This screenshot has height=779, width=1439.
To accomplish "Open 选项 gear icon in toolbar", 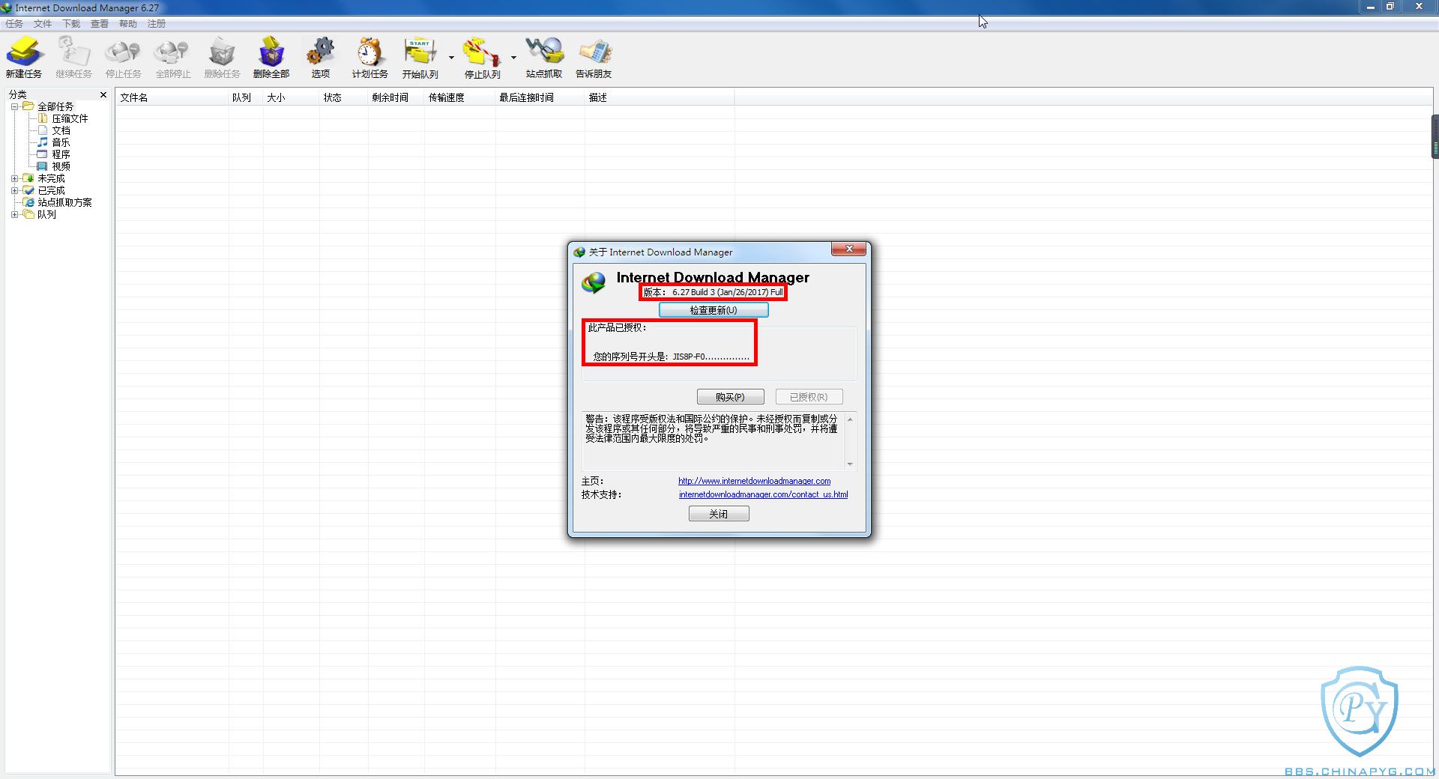I will pyautogui.click(x=321, y=57).
